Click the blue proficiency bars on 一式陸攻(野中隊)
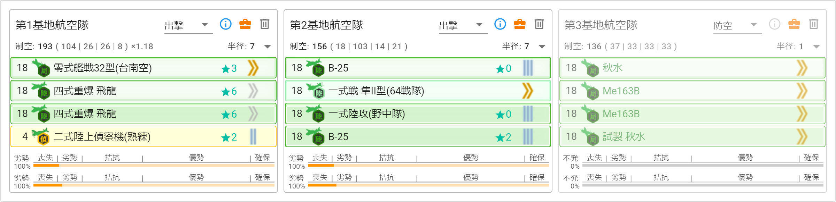 [x=528, y=114]
